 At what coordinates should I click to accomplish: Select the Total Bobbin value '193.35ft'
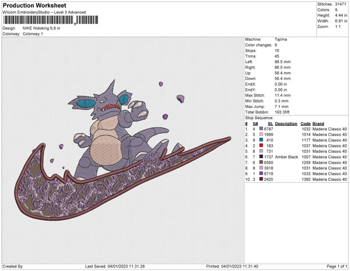(282, 112)
